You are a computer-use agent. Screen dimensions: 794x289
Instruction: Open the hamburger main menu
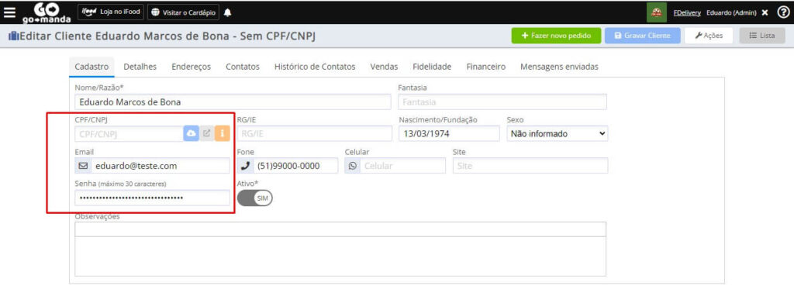click(x=9, y=12)
